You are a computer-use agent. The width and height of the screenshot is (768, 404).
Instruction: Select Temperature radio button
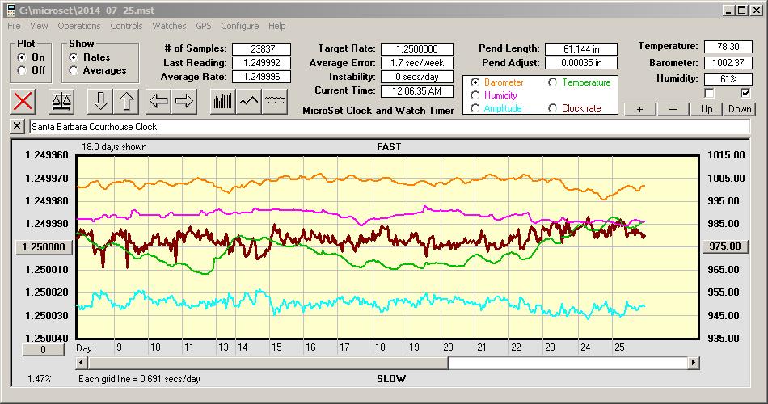[552, 82]
